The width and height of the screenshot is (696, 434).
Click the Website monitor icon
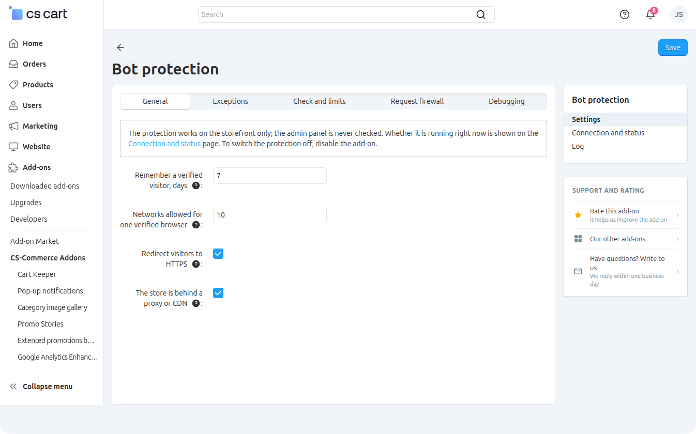pyautogui.click(x=14, y=147)
